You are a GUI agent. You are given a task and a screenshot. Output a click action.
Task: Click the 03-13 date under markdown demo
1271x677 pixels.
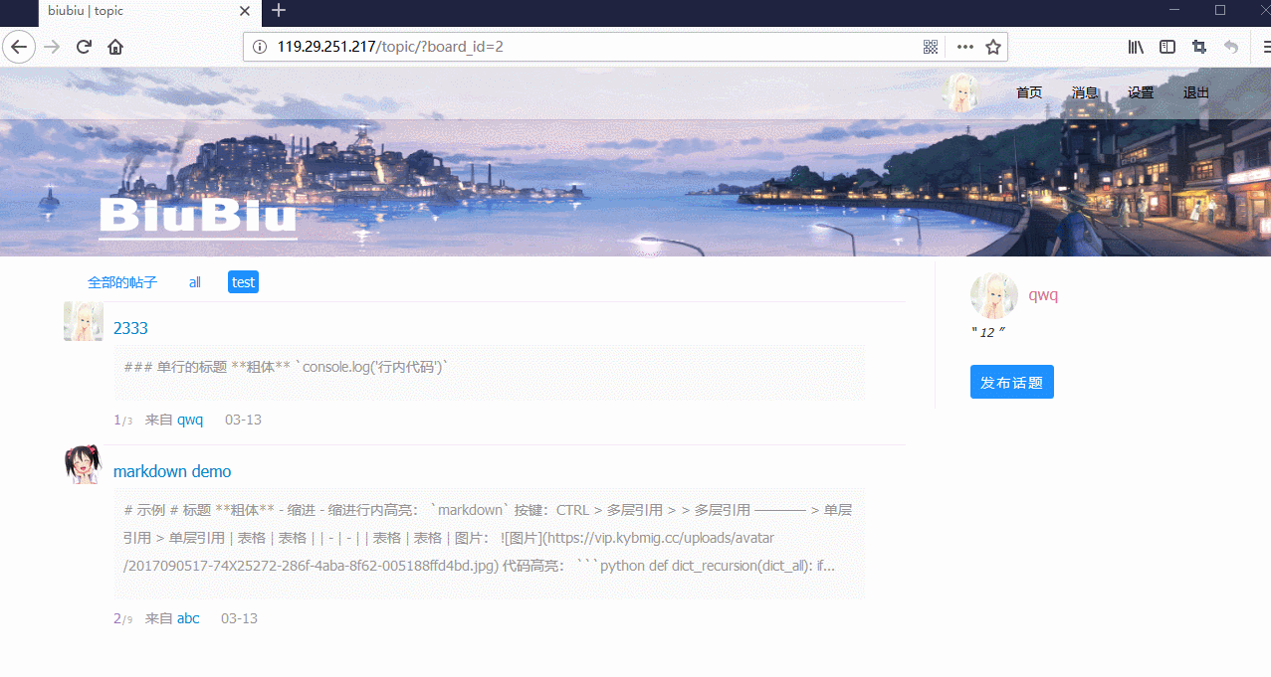point(239,618)
